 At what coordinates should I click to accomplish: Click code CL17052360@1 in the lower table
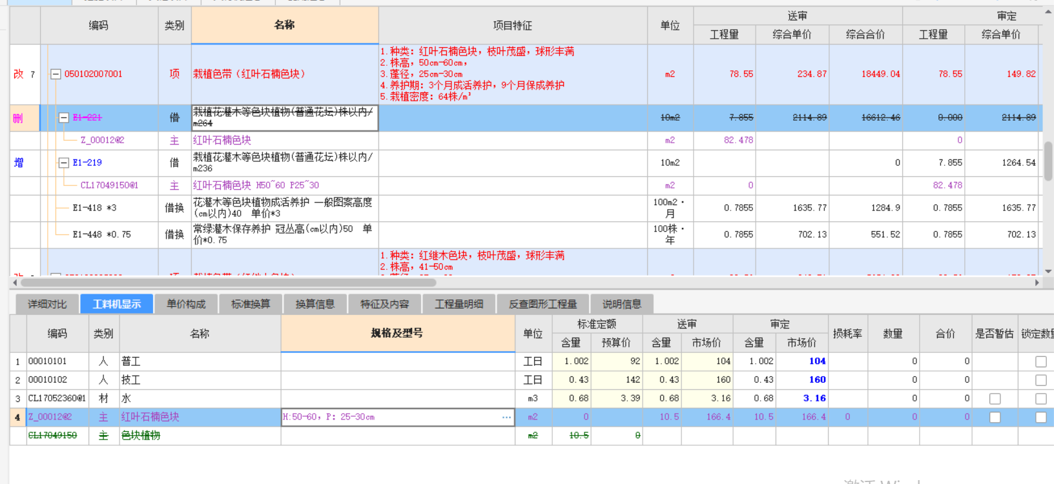pos(56,399)
